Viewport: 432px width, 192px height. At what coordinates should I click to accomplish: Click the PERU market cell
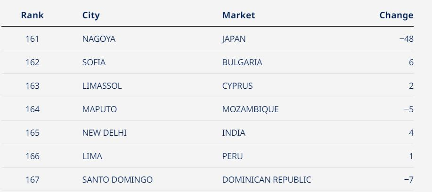tap(233, 156)
